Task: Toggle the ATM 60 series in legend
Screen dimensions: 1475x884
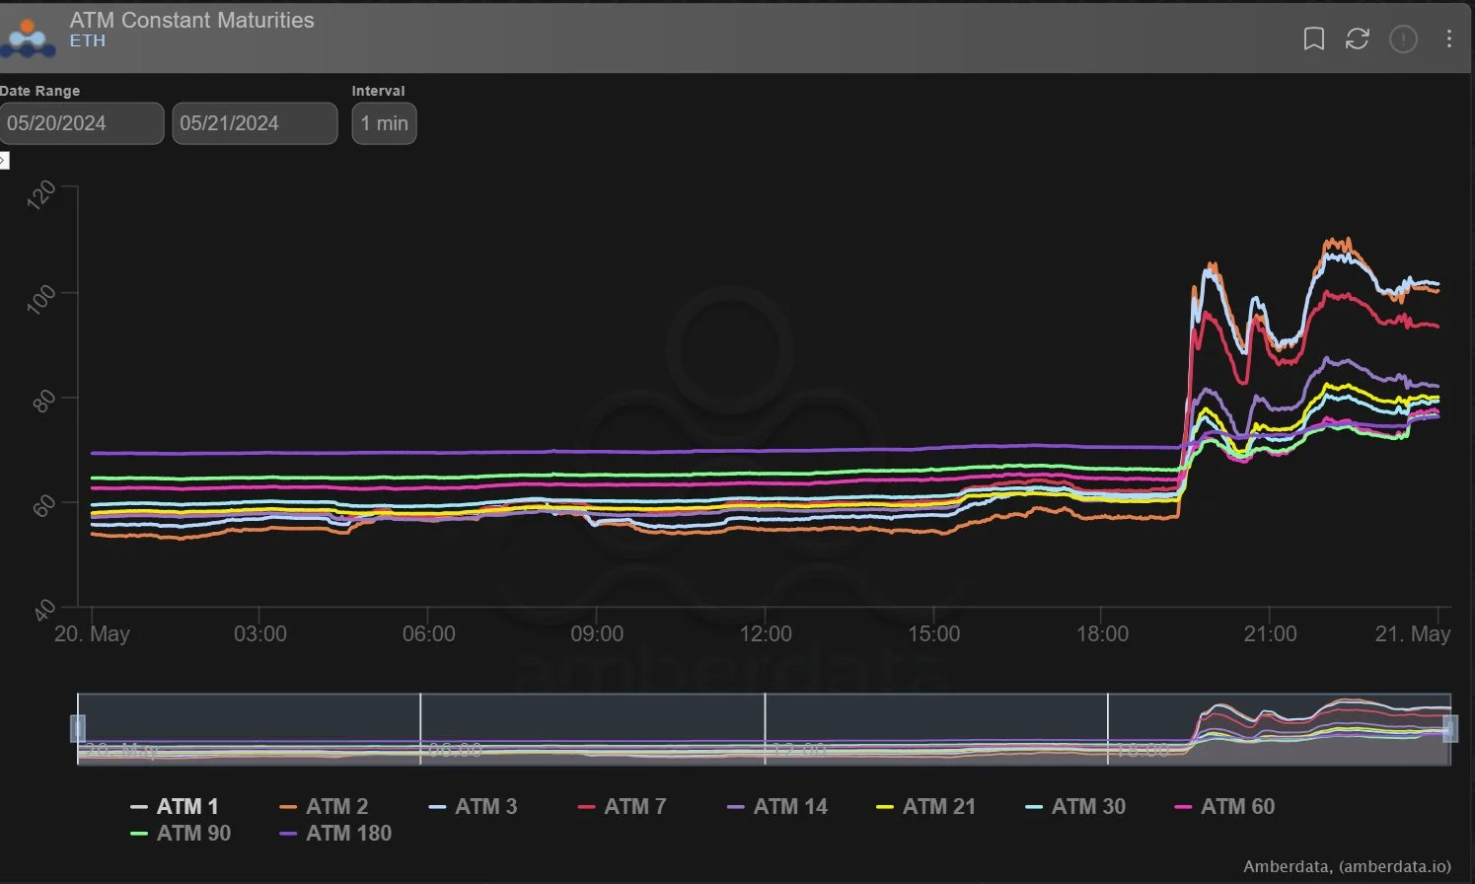Action: [1224, 806]
